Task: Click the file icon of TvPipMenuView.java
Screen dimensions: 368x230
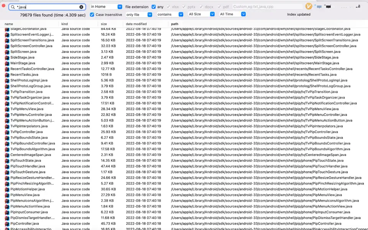Action: click(x=7, y=109)
